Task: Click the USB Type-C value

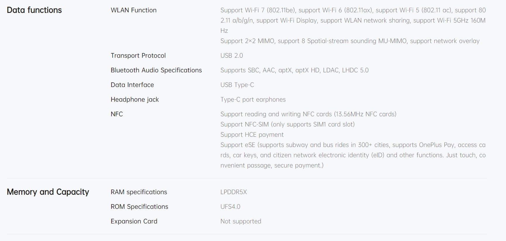Action: click(x=237, y=85)
